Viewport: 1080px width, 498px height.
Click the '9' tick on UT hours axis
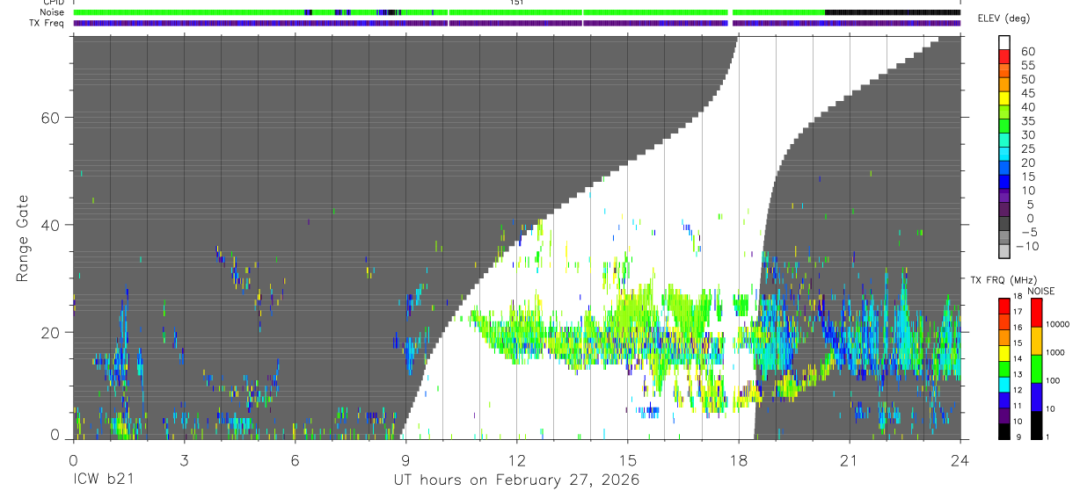coord(405,459)
